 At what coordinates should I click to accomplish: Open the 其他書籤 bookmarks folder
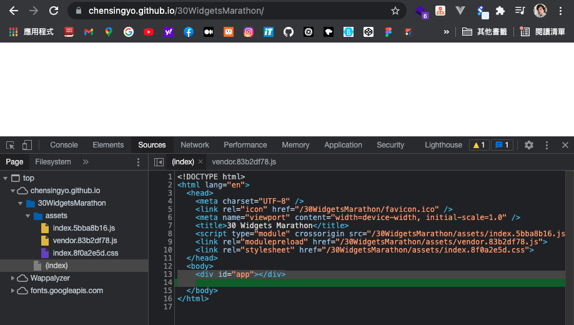pos(484,32)
